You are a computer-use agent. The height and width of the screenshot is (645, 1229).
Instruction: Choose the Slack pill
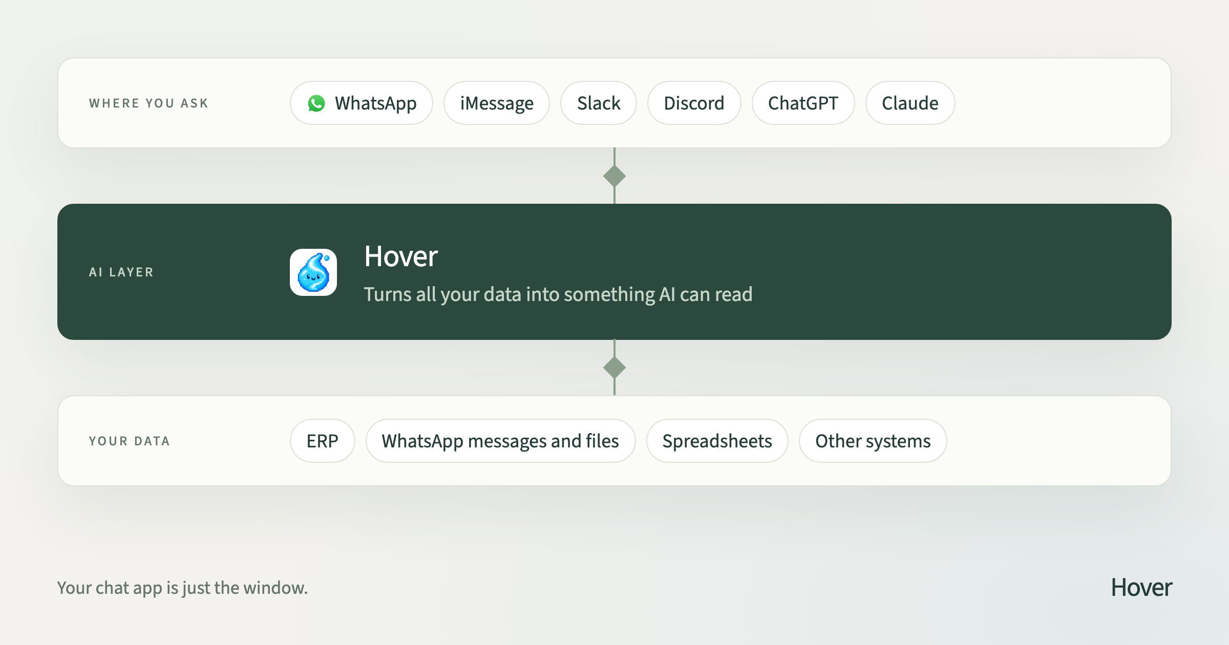pos(599,103)
